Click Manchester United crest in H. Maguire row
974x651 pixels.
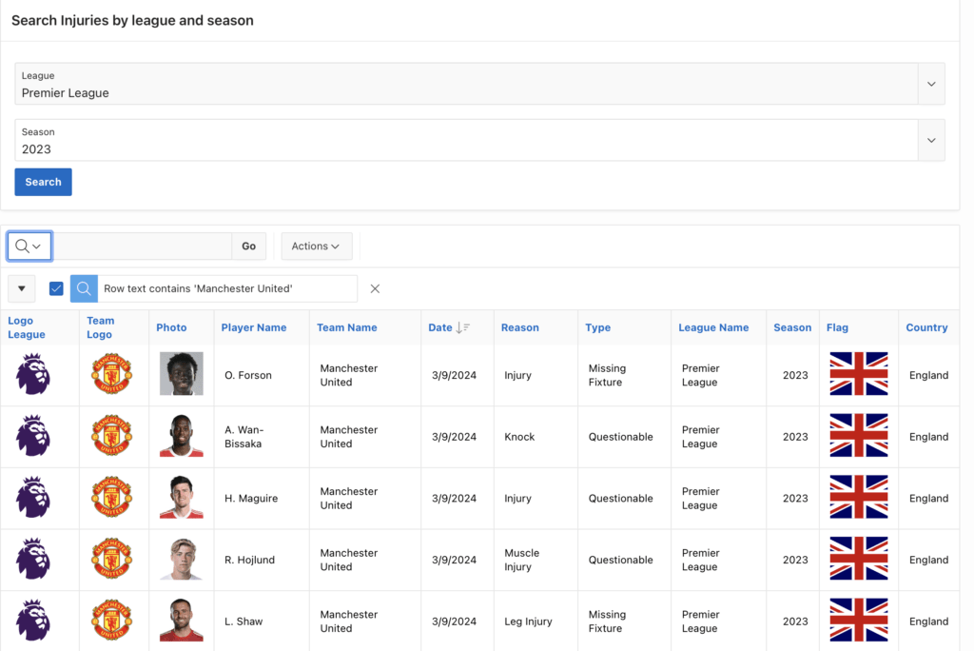pyautogui.click(x=111, y=498)
